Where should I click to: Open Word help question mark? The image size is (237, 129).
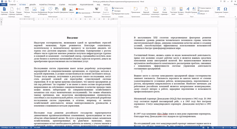[x=221, y=1]
